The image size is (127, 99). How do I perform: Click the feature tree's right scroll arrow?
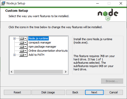click(66, 72)
